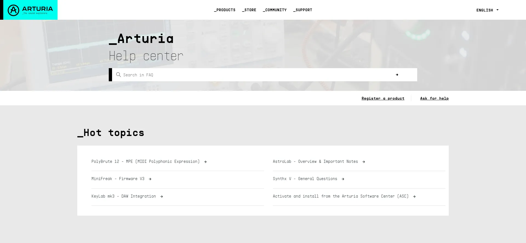Click the arrow beside MiniFreak Firmware V3

pos(150,179)
